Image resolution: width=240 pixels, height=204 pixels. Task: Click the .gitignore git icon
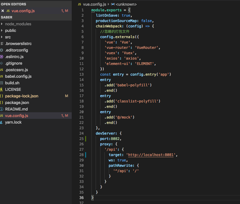click(1, 63)
